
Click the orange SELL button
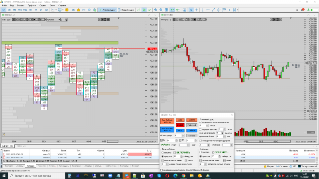point(180,120)
